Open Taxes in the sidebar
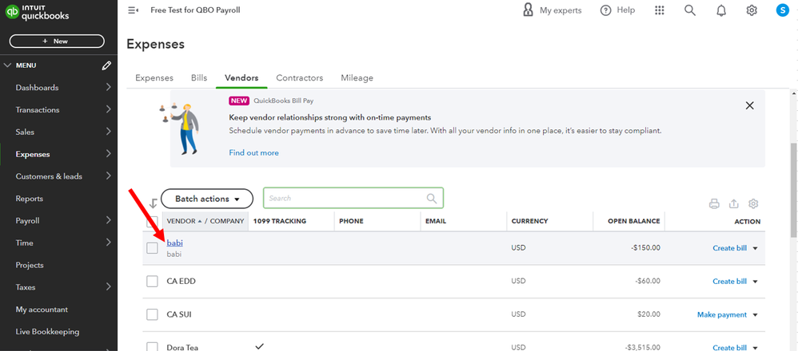798x351 pixels. (x=26, y=287)
